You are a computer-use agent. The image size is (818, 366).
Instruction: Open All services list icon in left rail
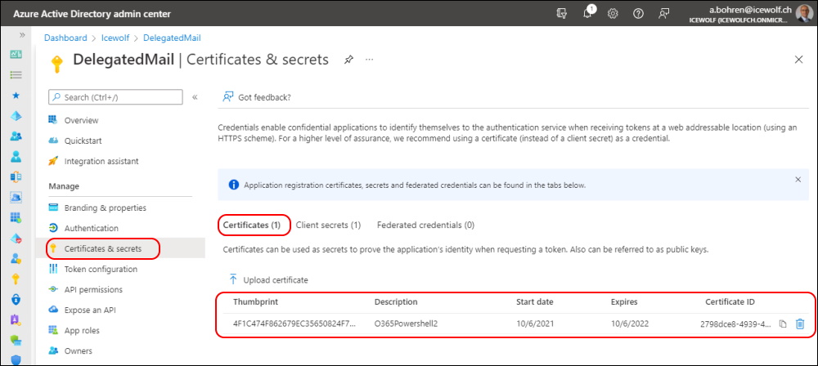[x=16, y=74]
